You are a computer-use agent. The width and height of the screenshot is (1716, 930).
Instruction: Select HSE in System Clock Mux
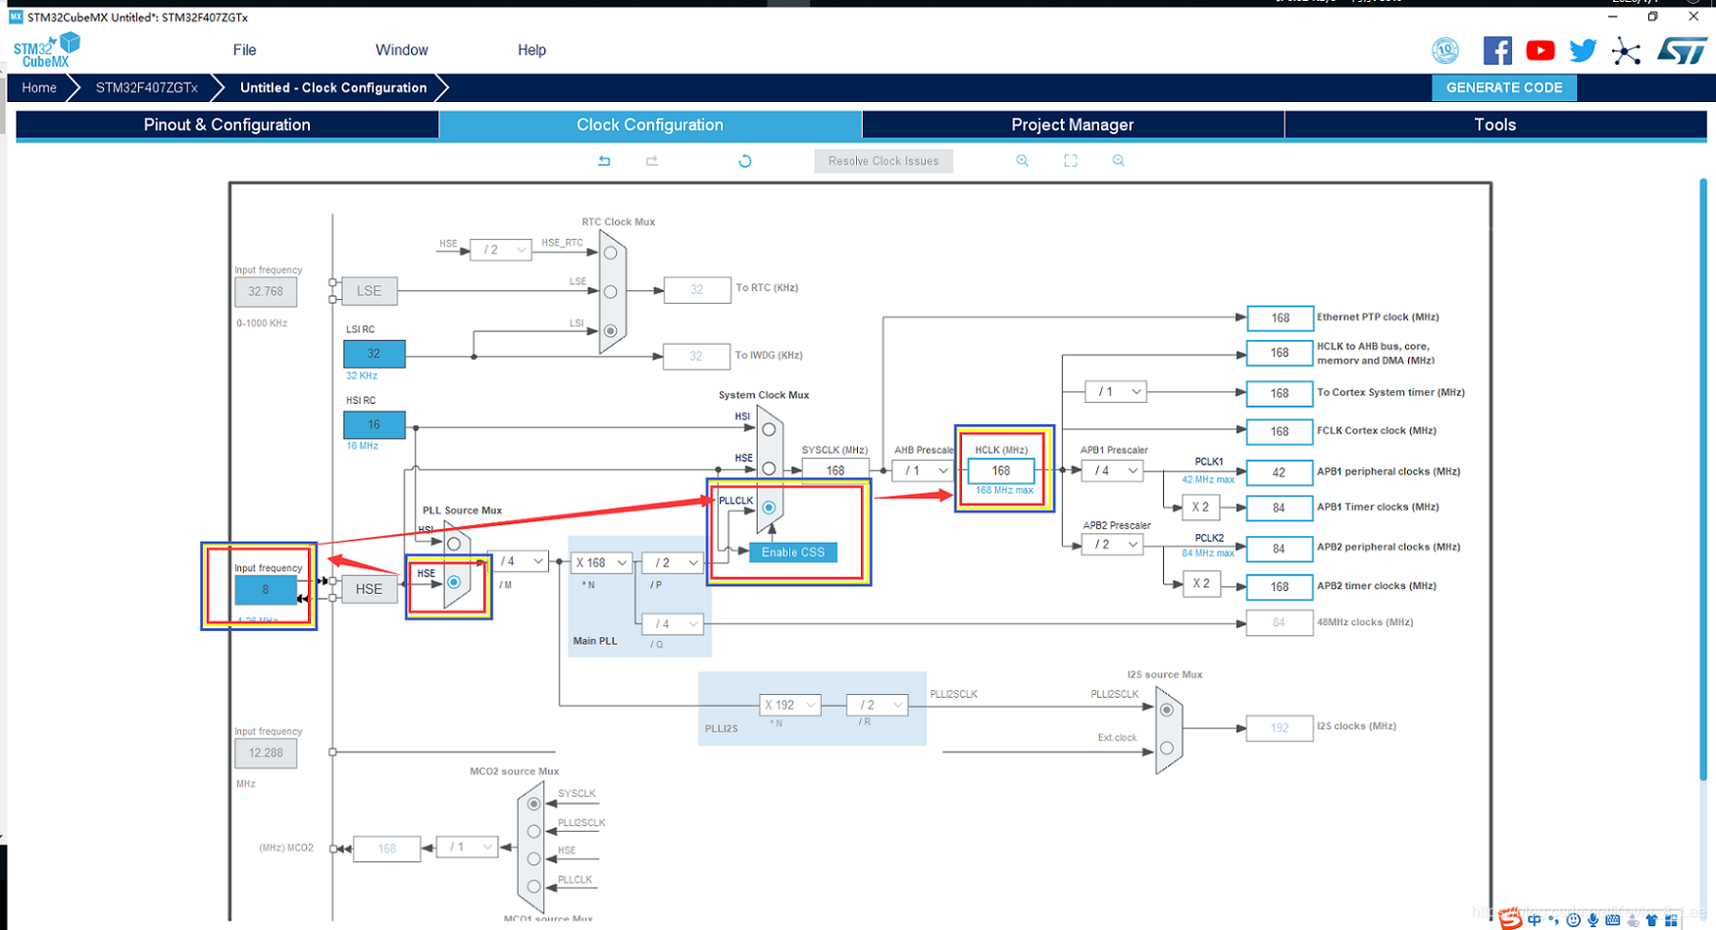769,468
